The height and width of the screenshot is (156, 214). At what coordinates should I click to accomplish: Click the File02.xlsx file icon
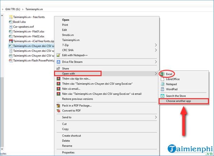point(11,36)
